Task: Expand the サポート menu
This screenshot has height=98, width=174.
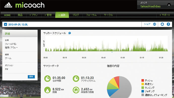Action: tap(165, 15)
